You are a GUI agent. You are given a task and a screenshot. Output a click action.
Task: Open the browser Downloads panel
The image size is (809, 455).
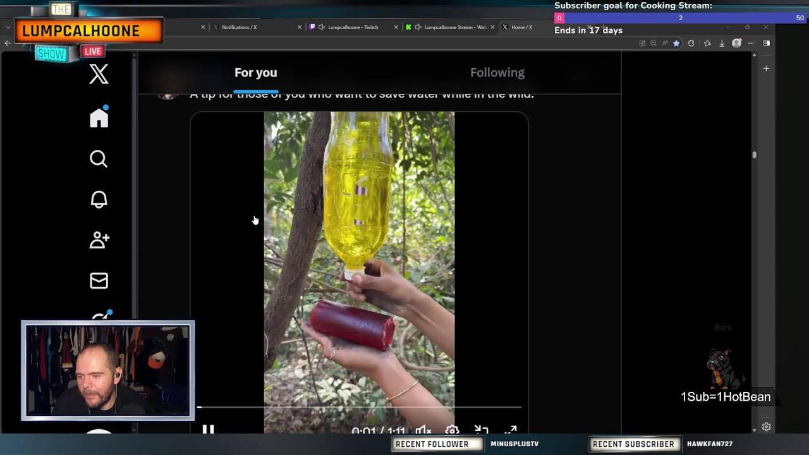[722, 43]
